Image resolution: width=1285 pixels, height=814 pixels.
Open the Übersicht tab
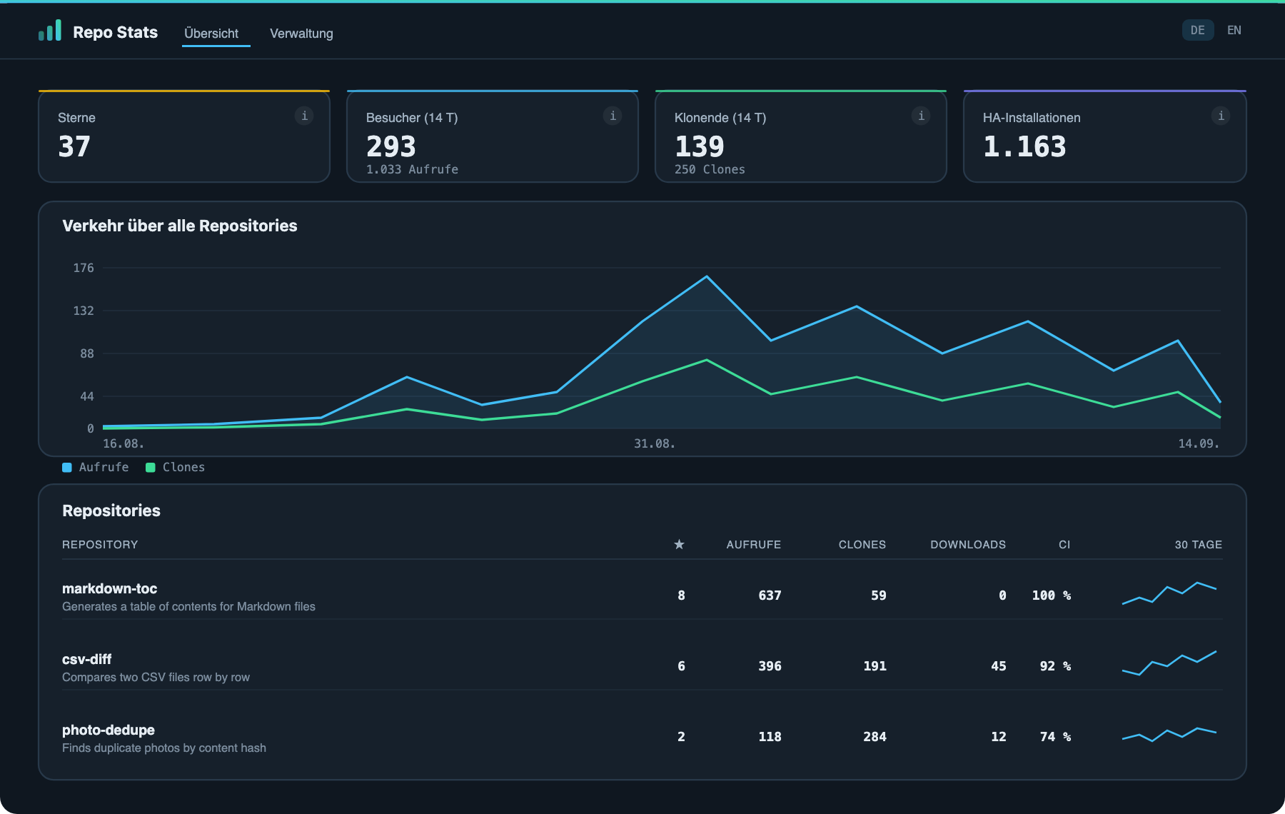point(211,34)
